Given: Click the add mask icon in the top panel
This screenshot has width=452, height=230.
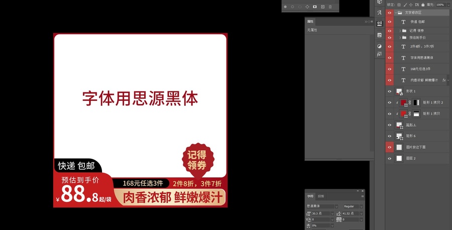Looking at the screenshot, I should tap(315, 7).
